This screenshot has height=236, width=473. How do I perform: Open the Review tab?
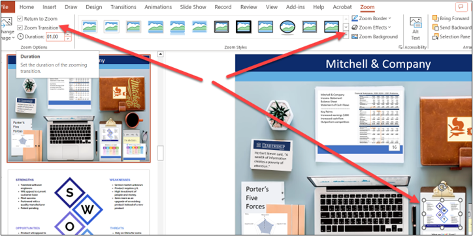[248, 7]
